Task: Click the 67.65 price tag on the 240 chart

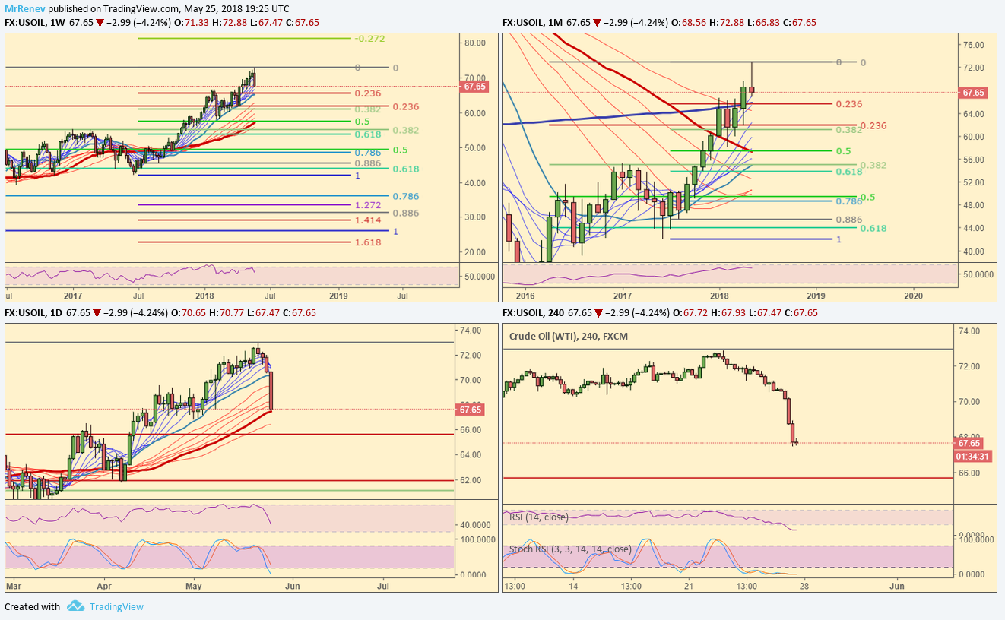Action: click(x=968, y=443)
